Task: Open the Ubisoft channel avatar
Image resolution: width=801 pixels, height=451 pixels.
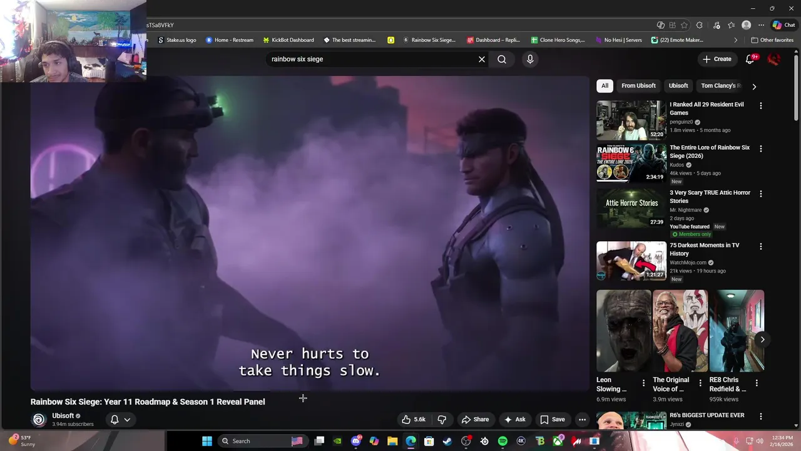Action: pos(39,420)
